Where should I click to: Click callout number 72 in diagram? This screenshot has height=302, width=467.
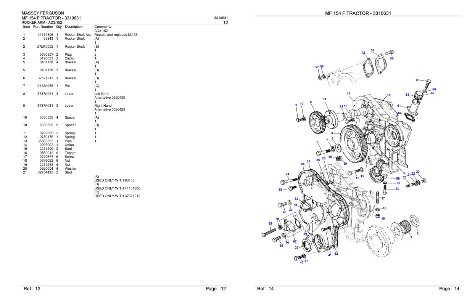[363, 53]
